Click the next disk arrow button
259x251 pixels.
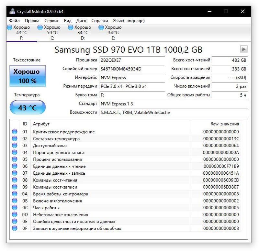243,49
